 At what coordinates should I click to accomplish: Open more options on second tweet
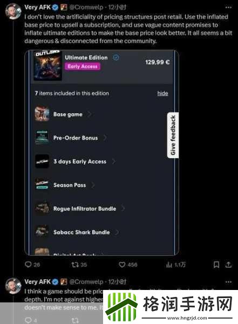point(228,282)
